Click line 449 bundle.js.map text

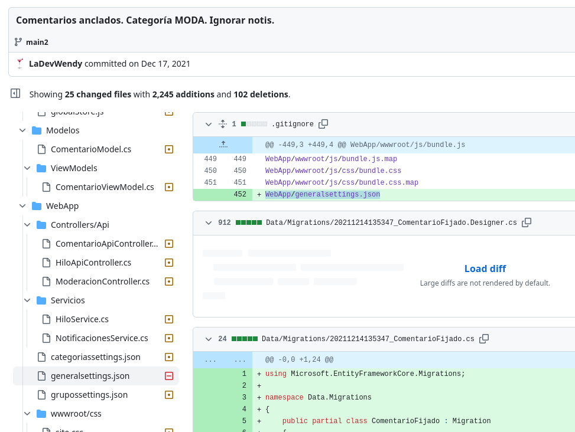point(331,159)
